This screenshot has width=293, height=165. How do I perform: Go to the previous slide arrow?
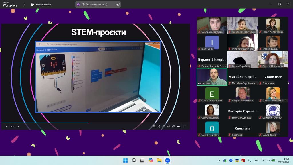pyautogui.click(x=7, y=126)
